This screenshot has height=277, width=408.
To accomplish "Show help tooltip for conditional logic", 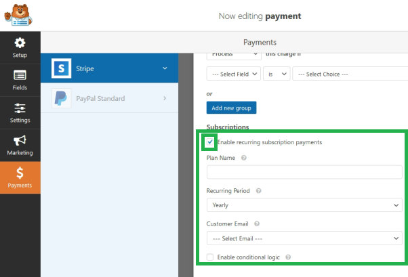I will pyautogui.click(x=288, y=257).
